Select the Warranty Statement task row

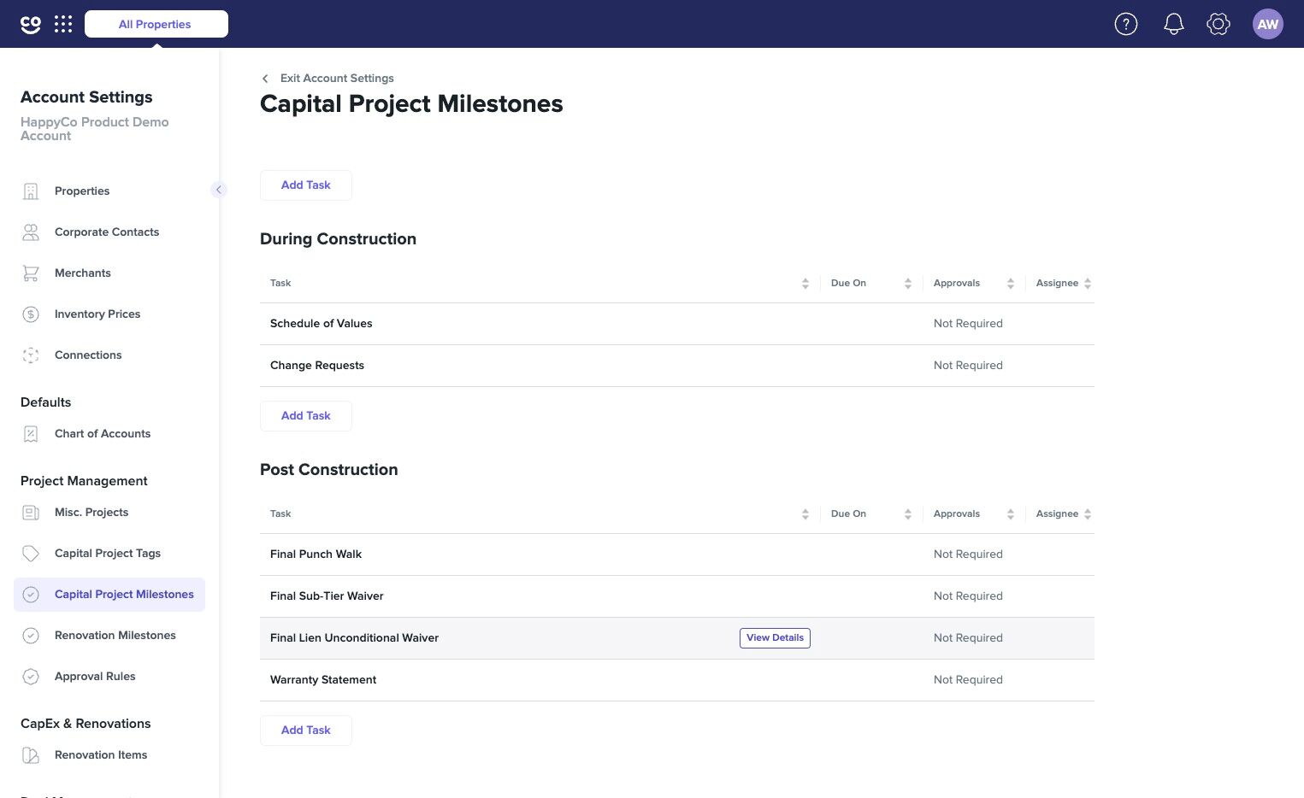click(677, 680)
